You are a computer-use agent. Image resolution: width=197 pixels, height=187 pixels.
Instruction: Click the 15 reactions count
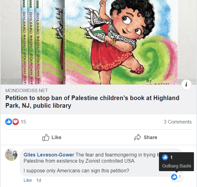(x=23, y=122)
